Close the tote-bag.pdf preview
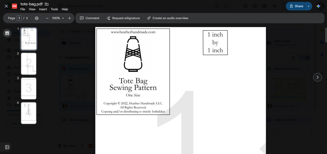The height and width of the screenshot is (154, 327). tap(6, 6)
